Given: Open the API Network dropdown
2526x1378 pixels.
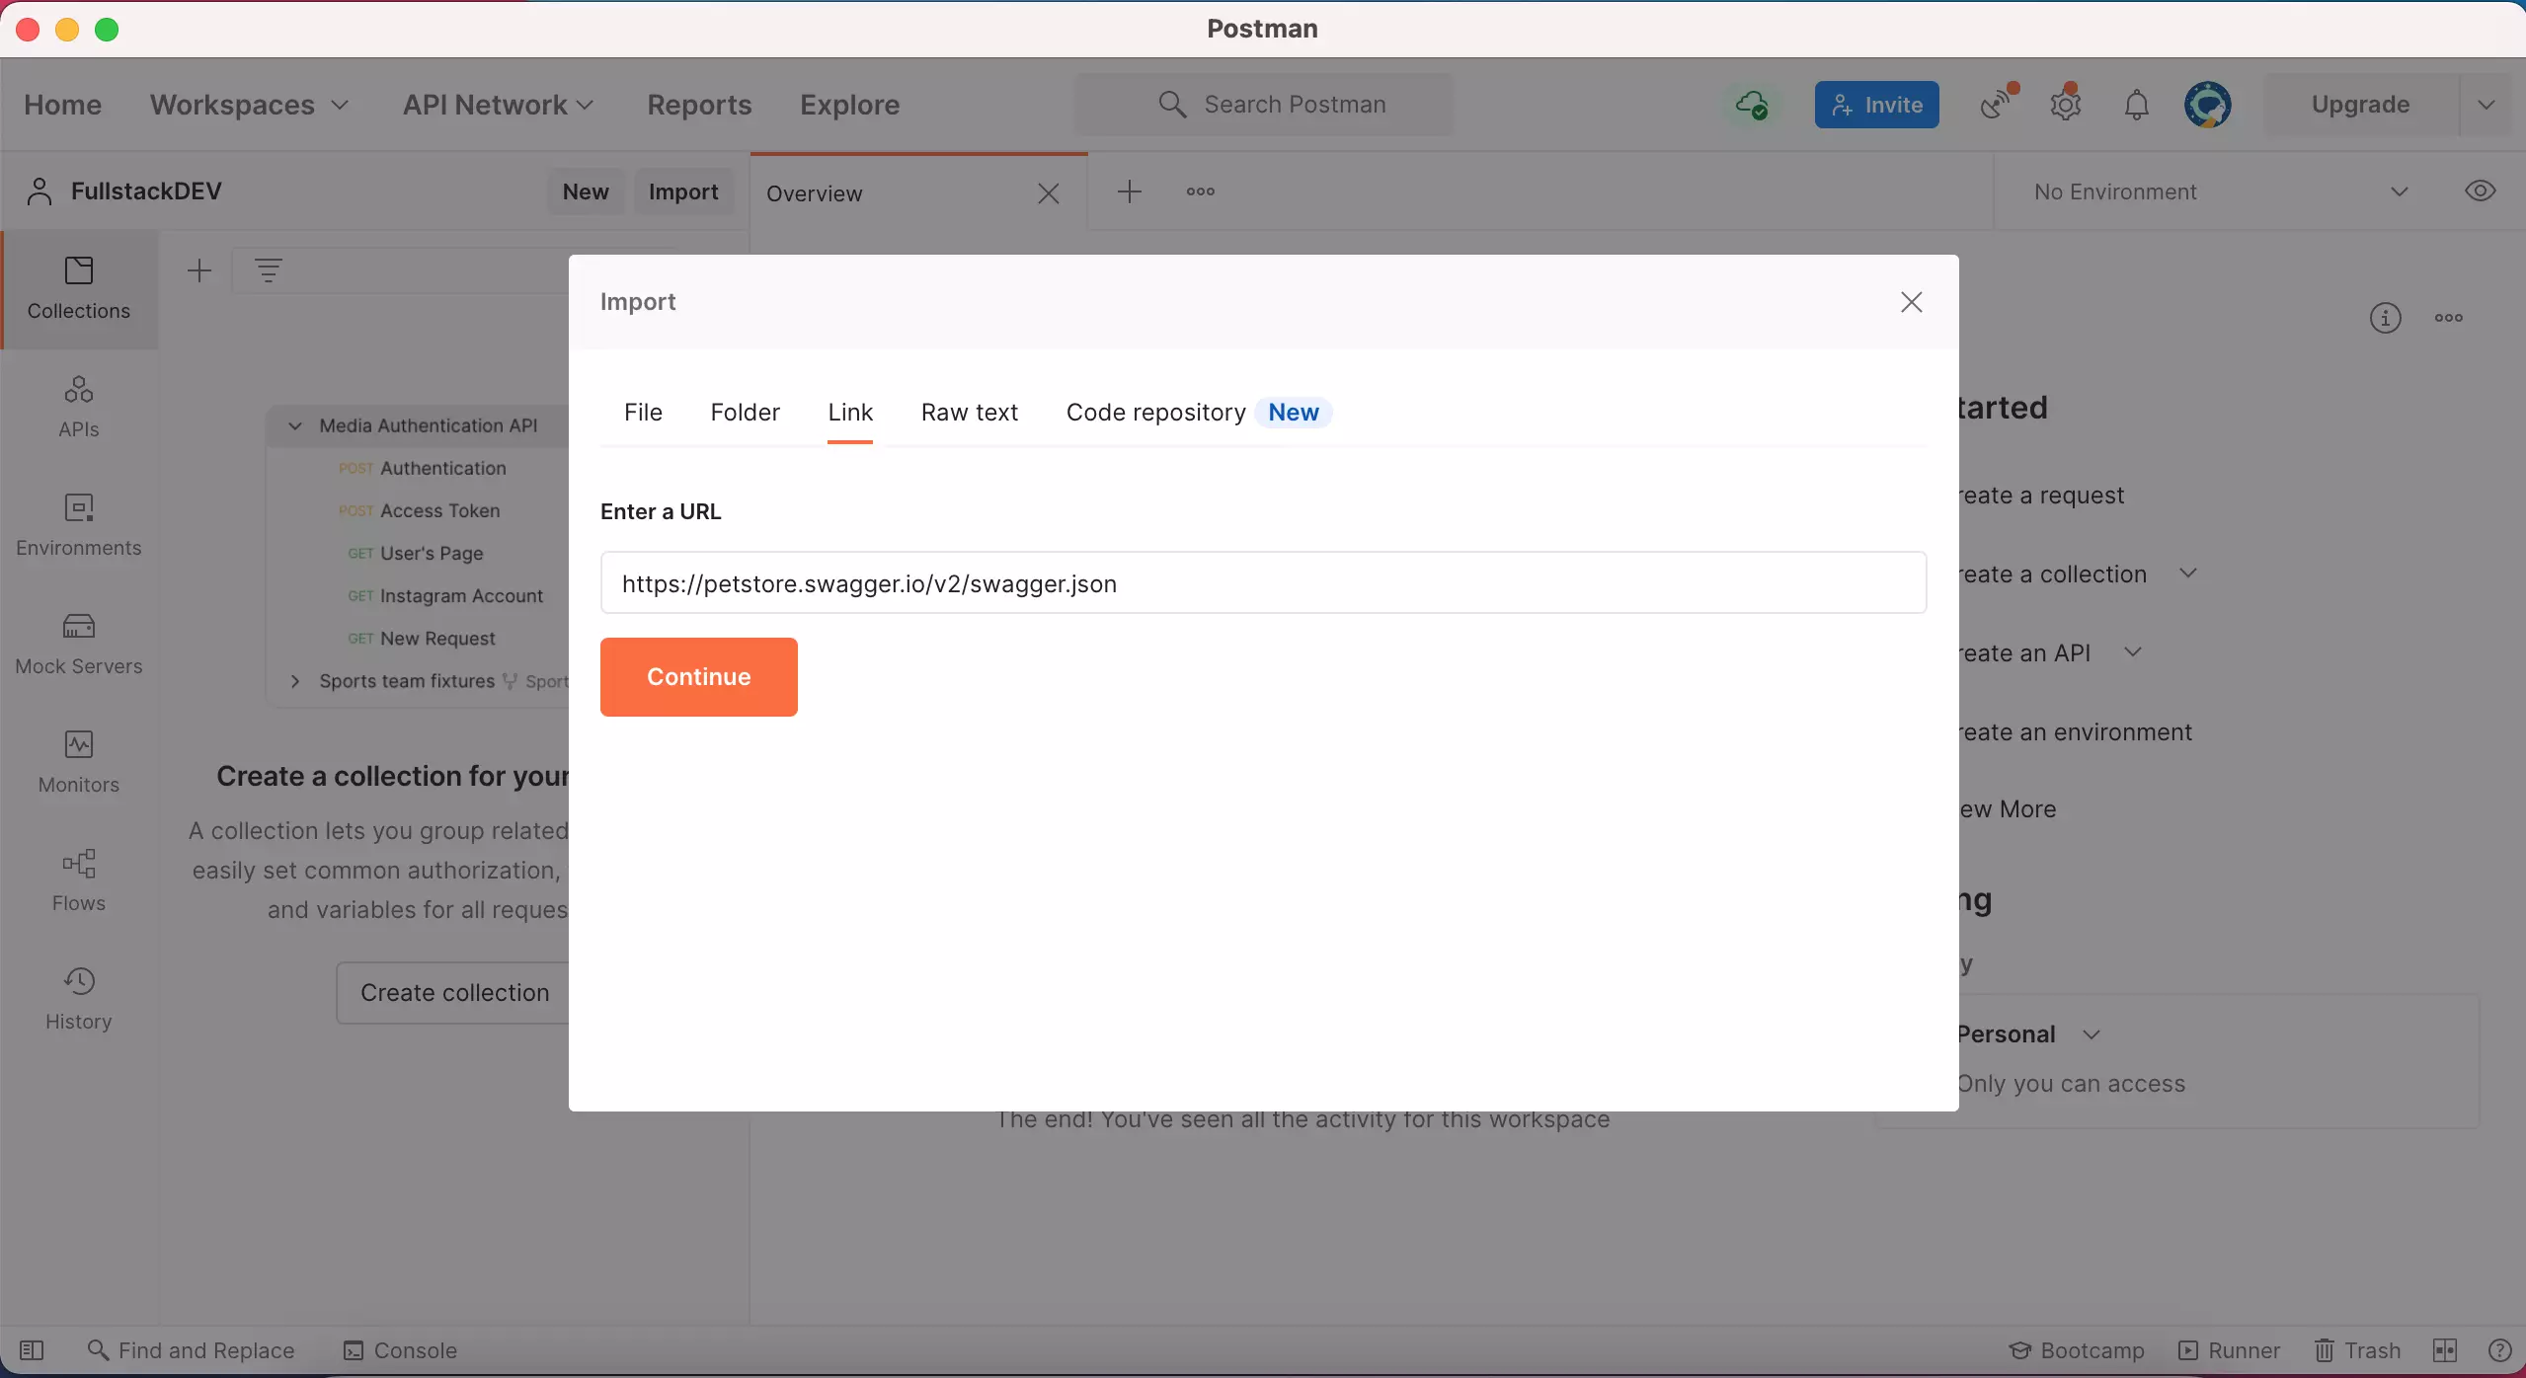Looking at the screenshot, I should tap(499, 105).
